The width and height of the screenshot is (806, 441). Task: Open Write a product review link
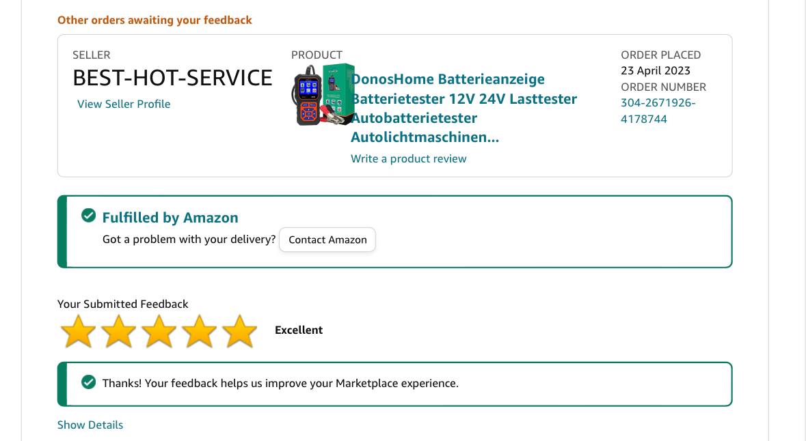click(x=409, y=158)
